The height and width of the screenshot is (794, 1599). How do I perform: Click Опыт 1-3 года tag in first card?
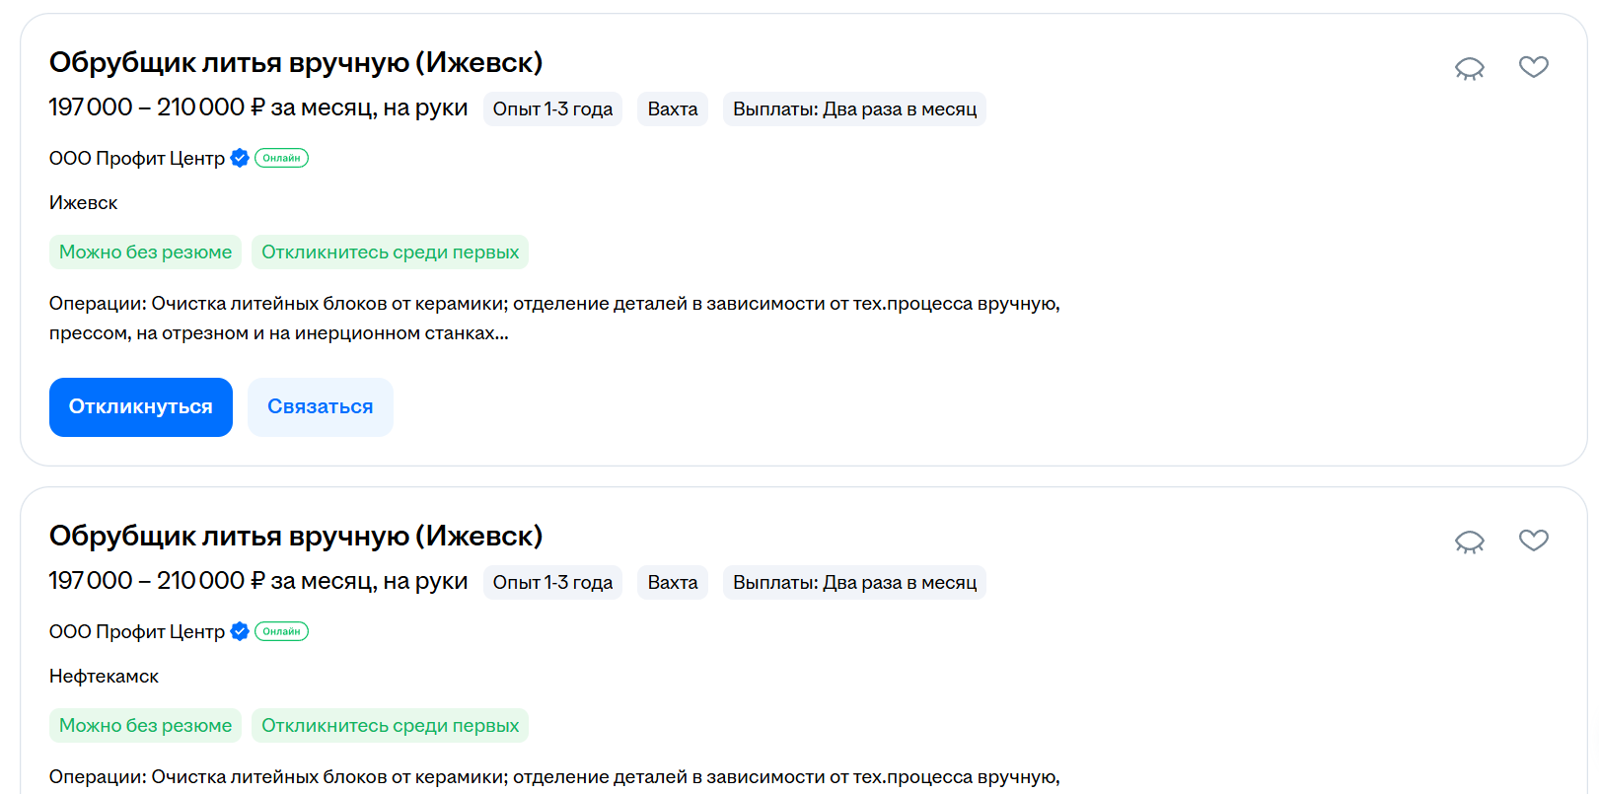click(553, 108)
